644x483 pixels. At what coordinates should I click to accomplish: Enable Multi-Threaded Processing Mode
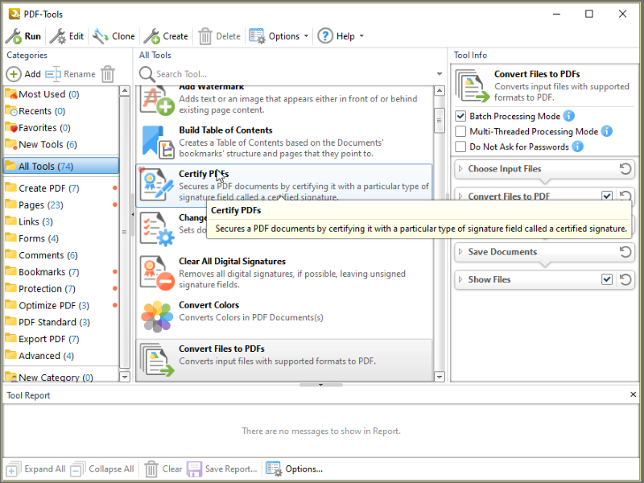(x=460, y=131)
